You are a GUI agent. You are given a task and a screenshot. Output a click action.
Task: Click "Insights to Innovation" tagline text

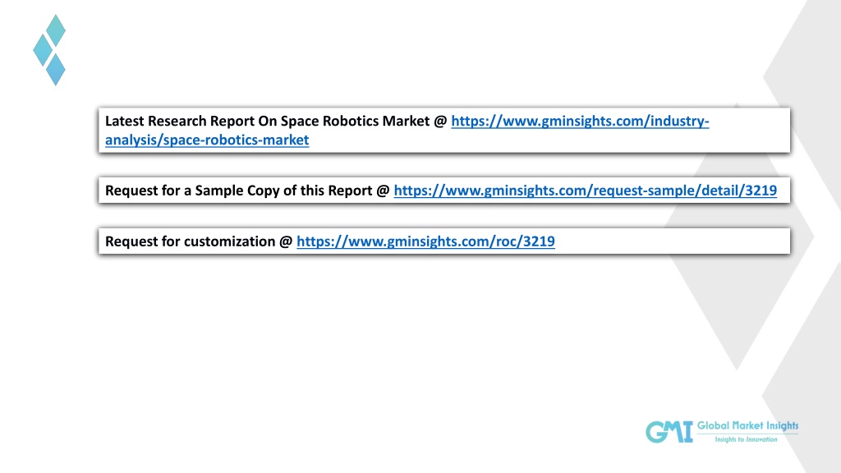coord(746,439)
